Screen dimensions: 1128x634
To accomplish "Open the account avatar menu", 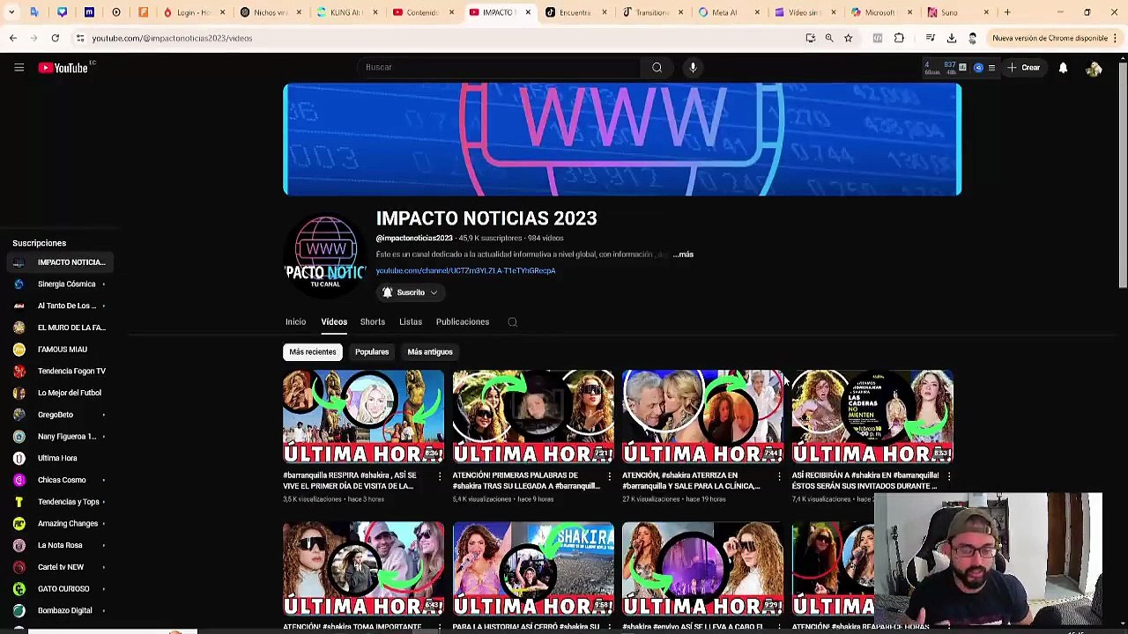I will click(x=1094, y=68).
